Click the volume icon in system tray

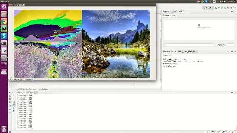click(x=225, y=1)
